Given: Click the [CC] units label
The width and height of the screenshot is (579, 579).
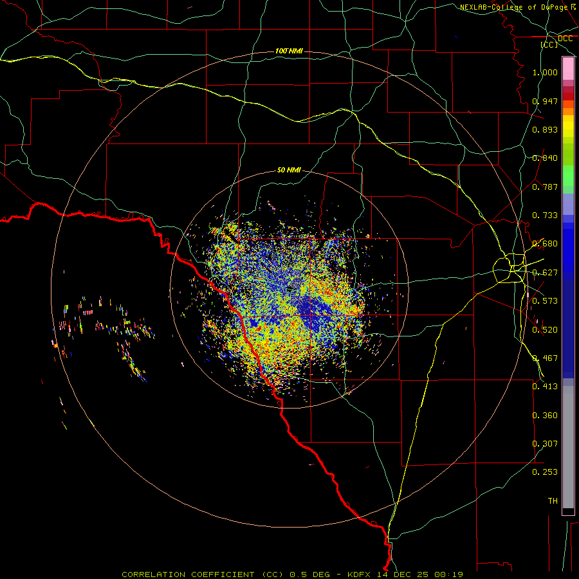Looking at the screenshot, I should click(x=549, y=44).
